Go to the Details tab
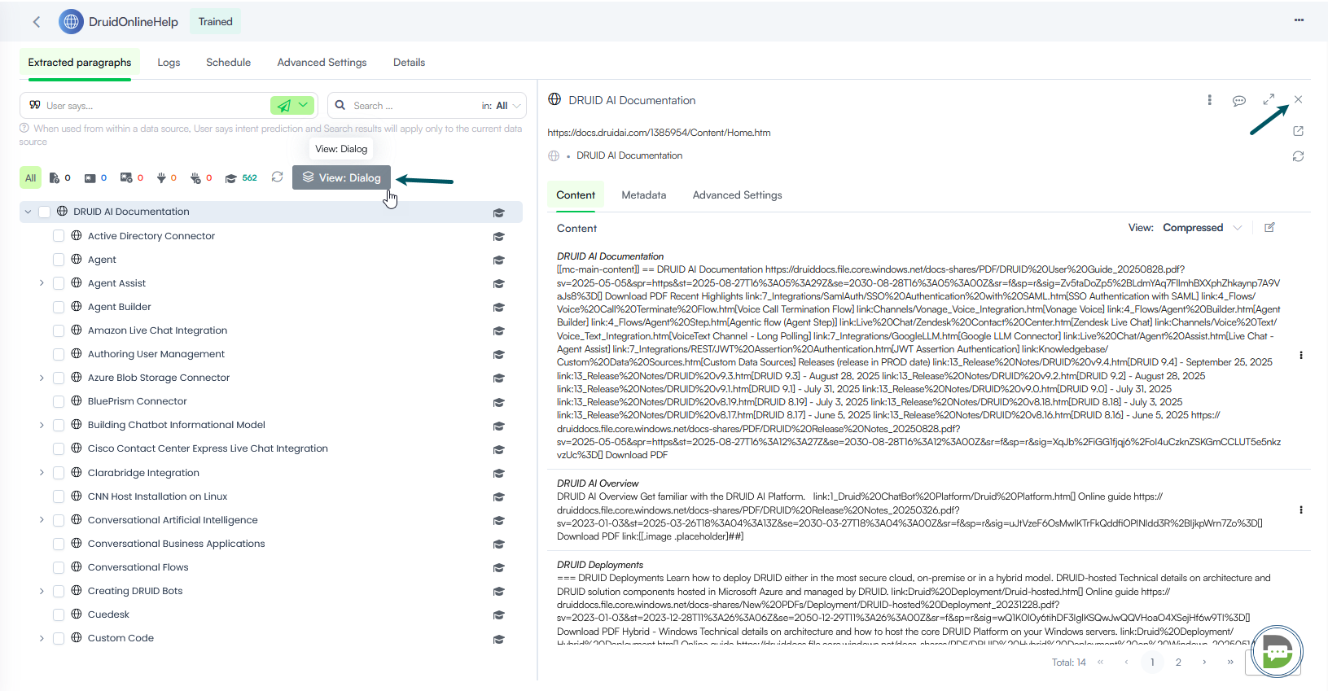Viewport: 1328px width, 691px height. coord(409,63)
